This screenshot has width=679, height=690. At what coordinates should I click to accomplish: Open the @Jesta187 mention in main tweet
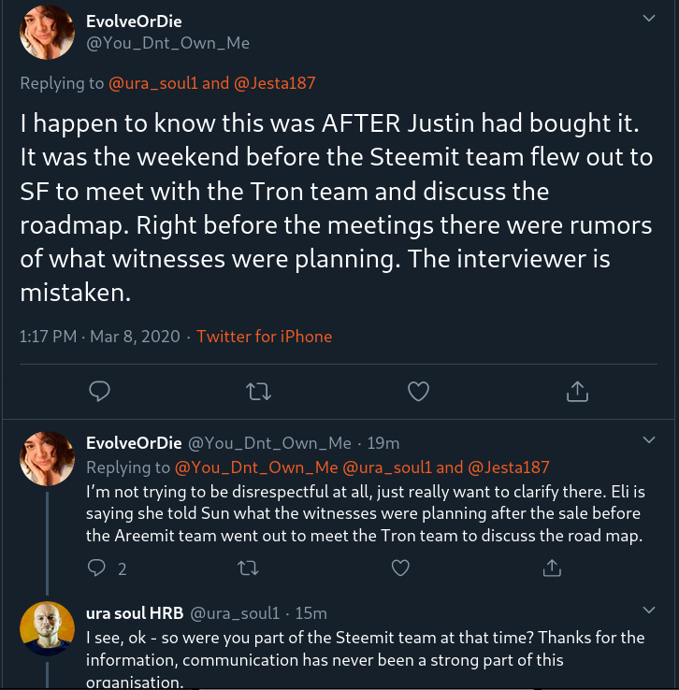coord(275,83)
